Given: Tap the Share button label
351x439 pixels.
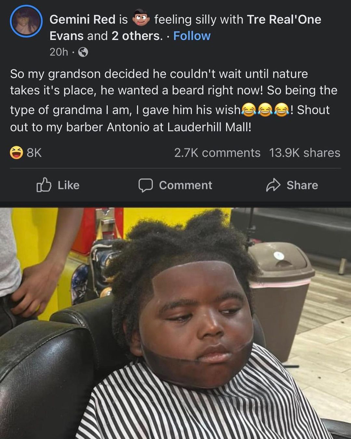Looking at the screenshot, I should 302,185.
